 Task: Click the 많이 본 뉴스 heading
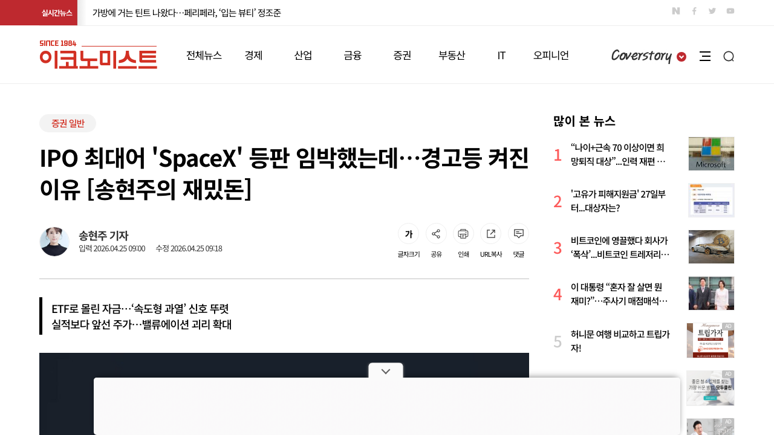584,121
